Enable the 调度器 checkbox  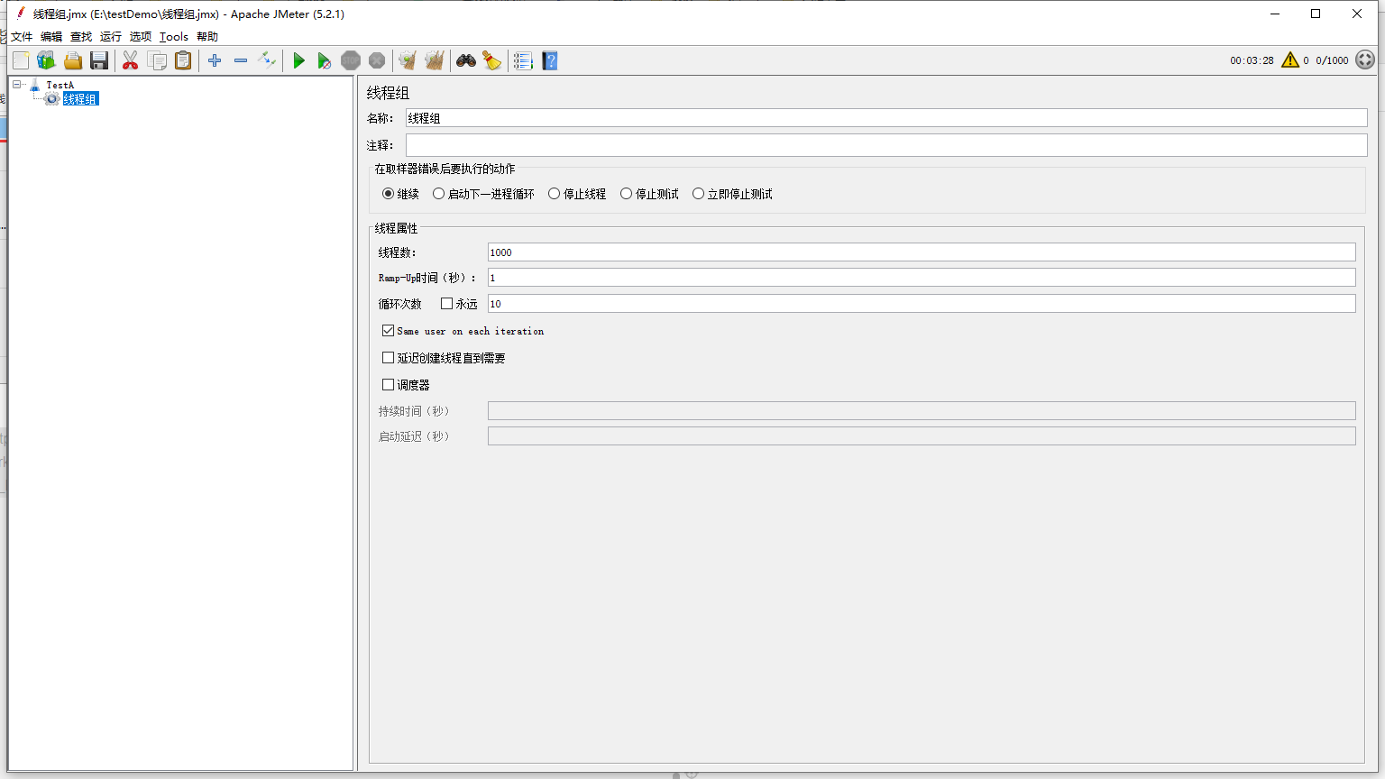coord(388,385)
